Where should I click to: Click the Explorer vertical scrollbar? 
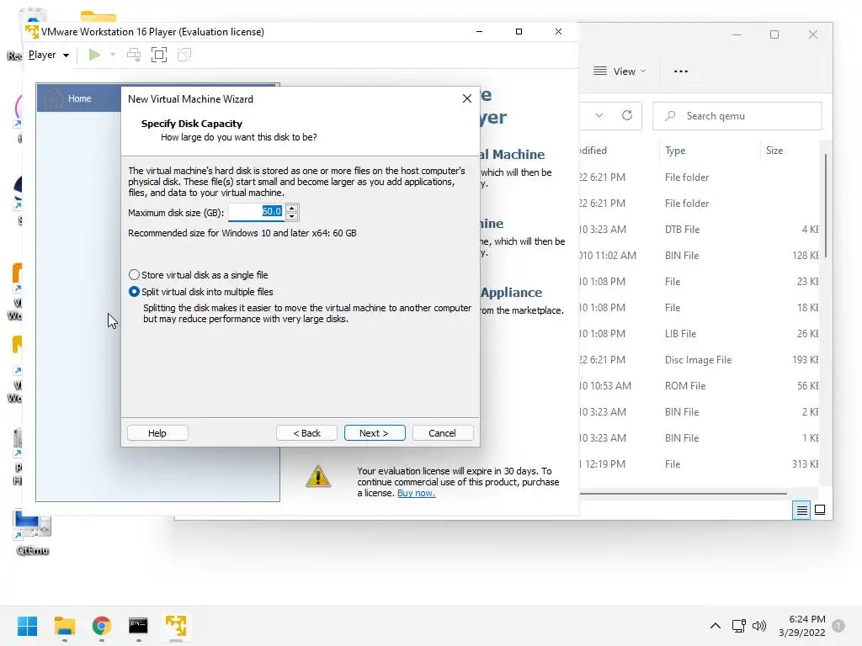click(x=825, y=205)
